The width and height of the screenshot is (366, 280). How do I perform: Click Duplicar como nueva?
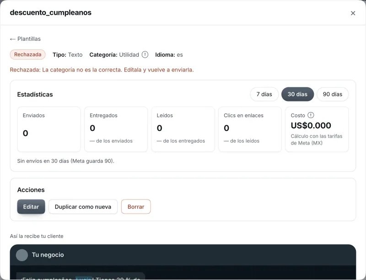83,206
